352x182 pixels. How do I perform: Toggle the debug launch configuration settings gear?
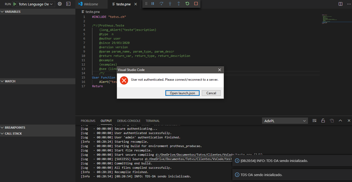click(x=60, y=4)
